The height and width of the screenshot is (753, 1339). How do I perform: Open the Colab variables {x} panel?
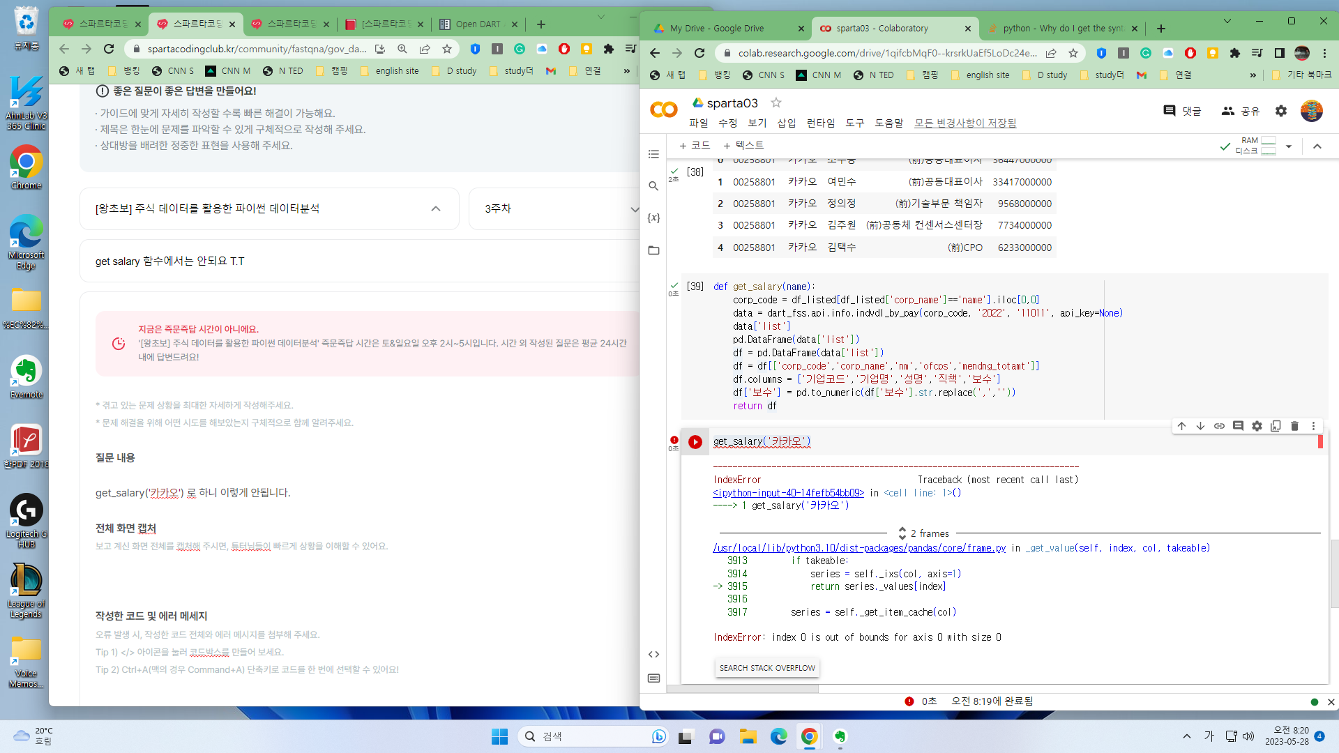coord(653,218)
